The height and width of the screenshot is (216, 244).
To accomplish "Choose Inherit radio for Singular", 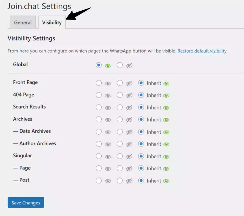I will (141, 156).
